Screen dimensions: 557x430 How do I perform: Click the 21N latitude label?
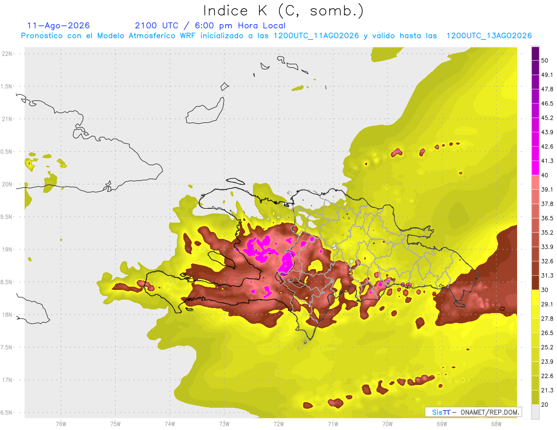coord(8,119)
